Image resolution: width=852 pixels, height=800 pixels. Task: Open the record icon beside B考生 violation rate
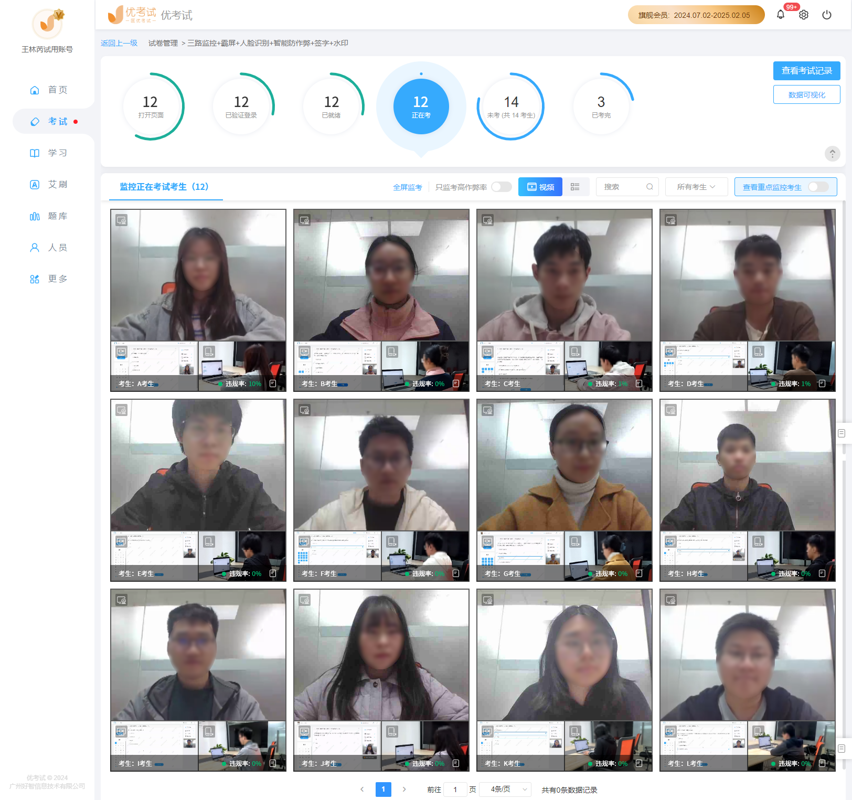tap(456, 383)
